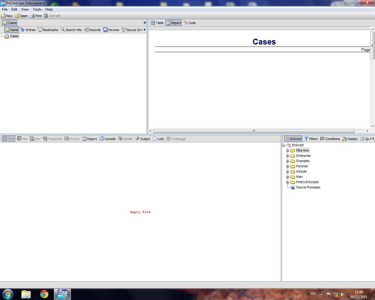
Task: Open the Devices tab
Action: 111,30
